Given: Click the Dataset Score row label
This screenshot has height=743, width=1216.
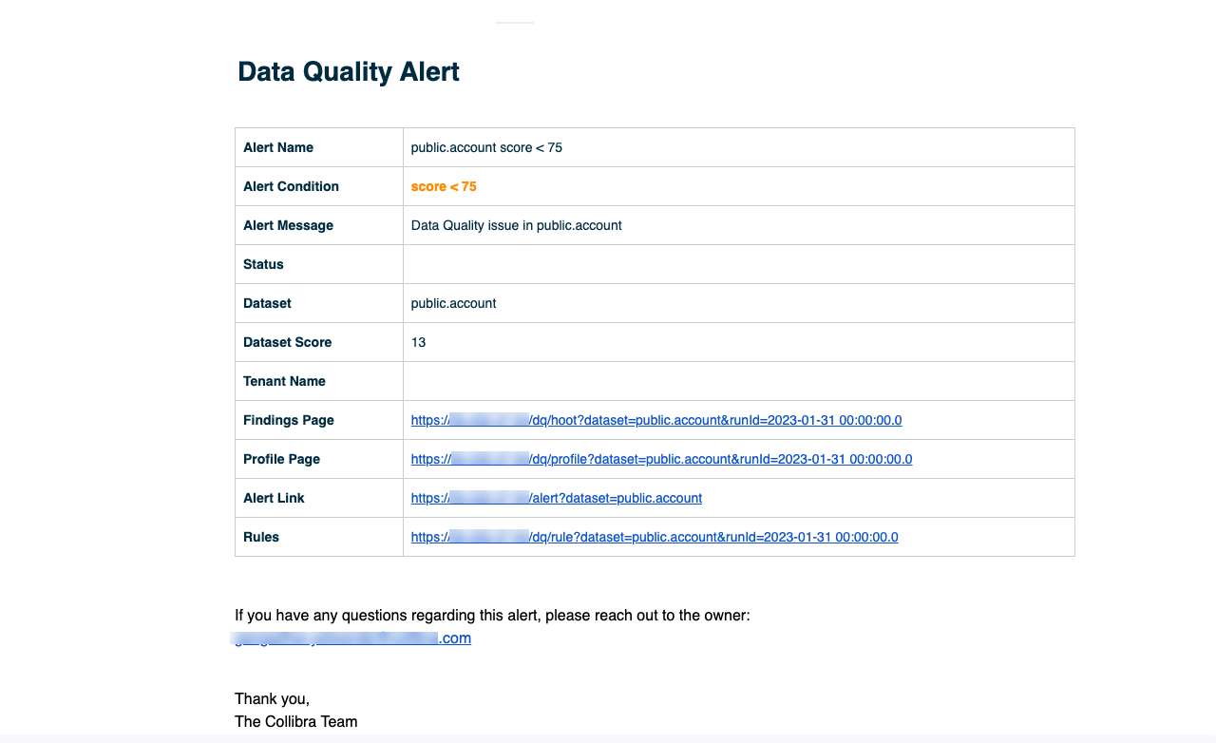Looking at the screenshot, I should coord(287,342).
